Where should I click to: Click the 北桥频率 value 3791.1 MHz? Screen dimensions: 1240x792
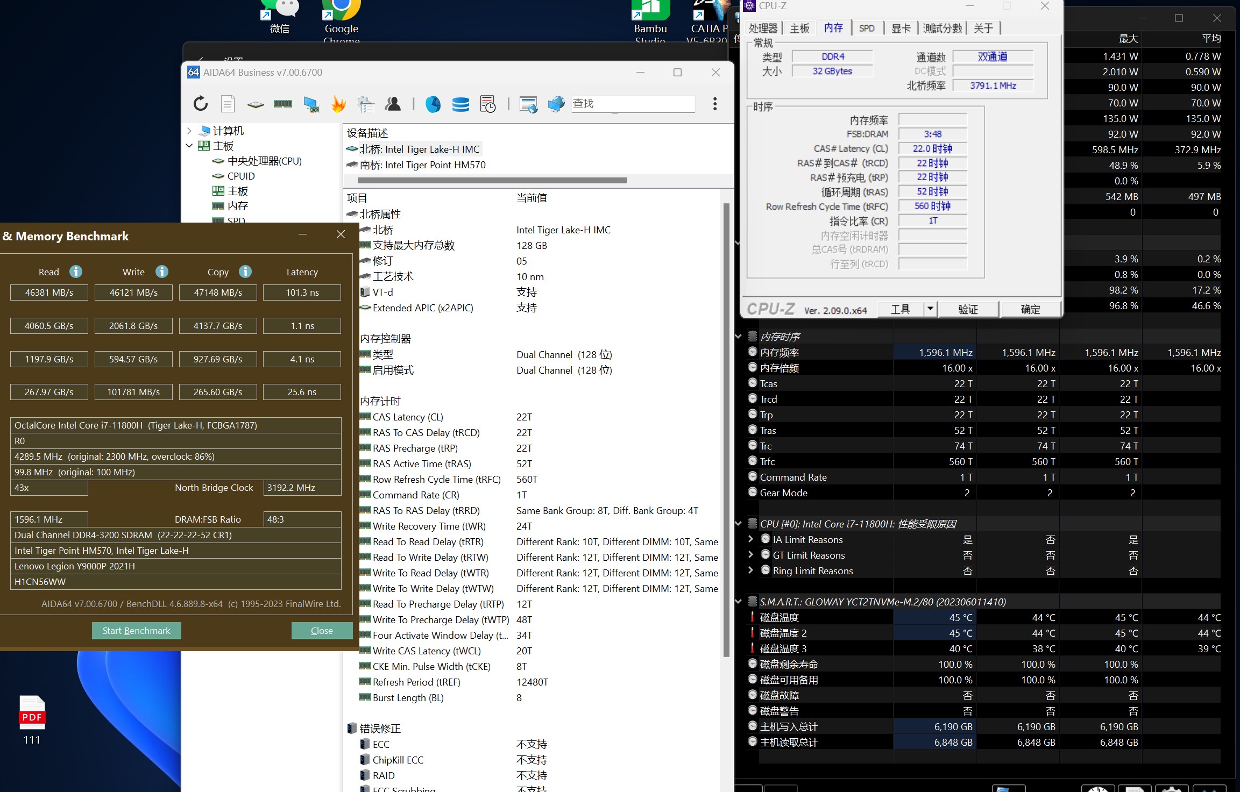[x=993, y=85]
